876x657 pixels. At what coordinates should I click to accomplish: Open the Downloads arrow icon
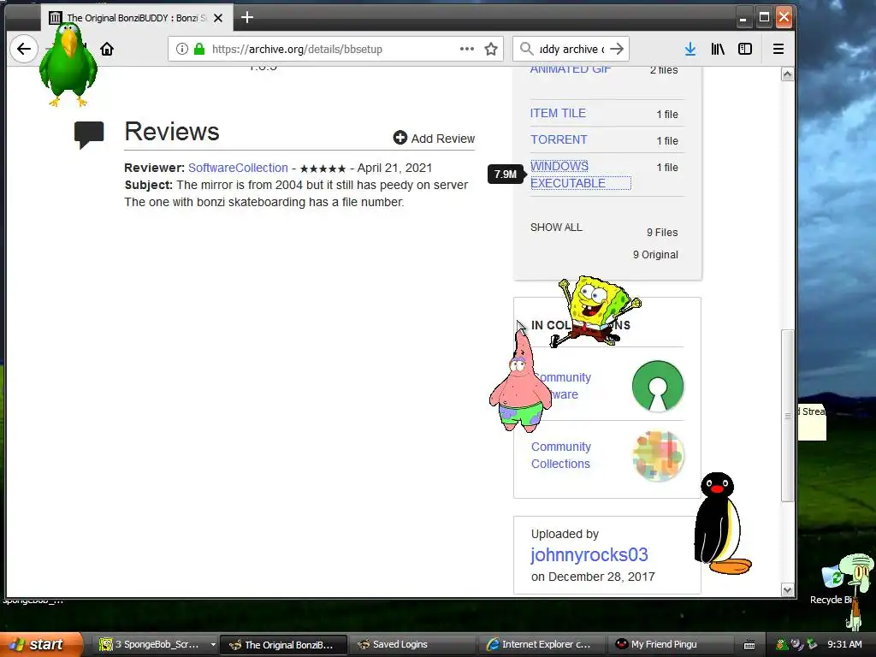coord(690,49)
